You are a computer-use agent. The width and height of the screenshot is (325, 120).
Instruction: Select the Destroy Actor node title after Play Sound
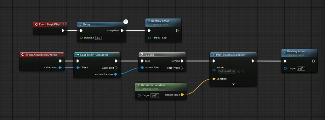coord(296,51)
